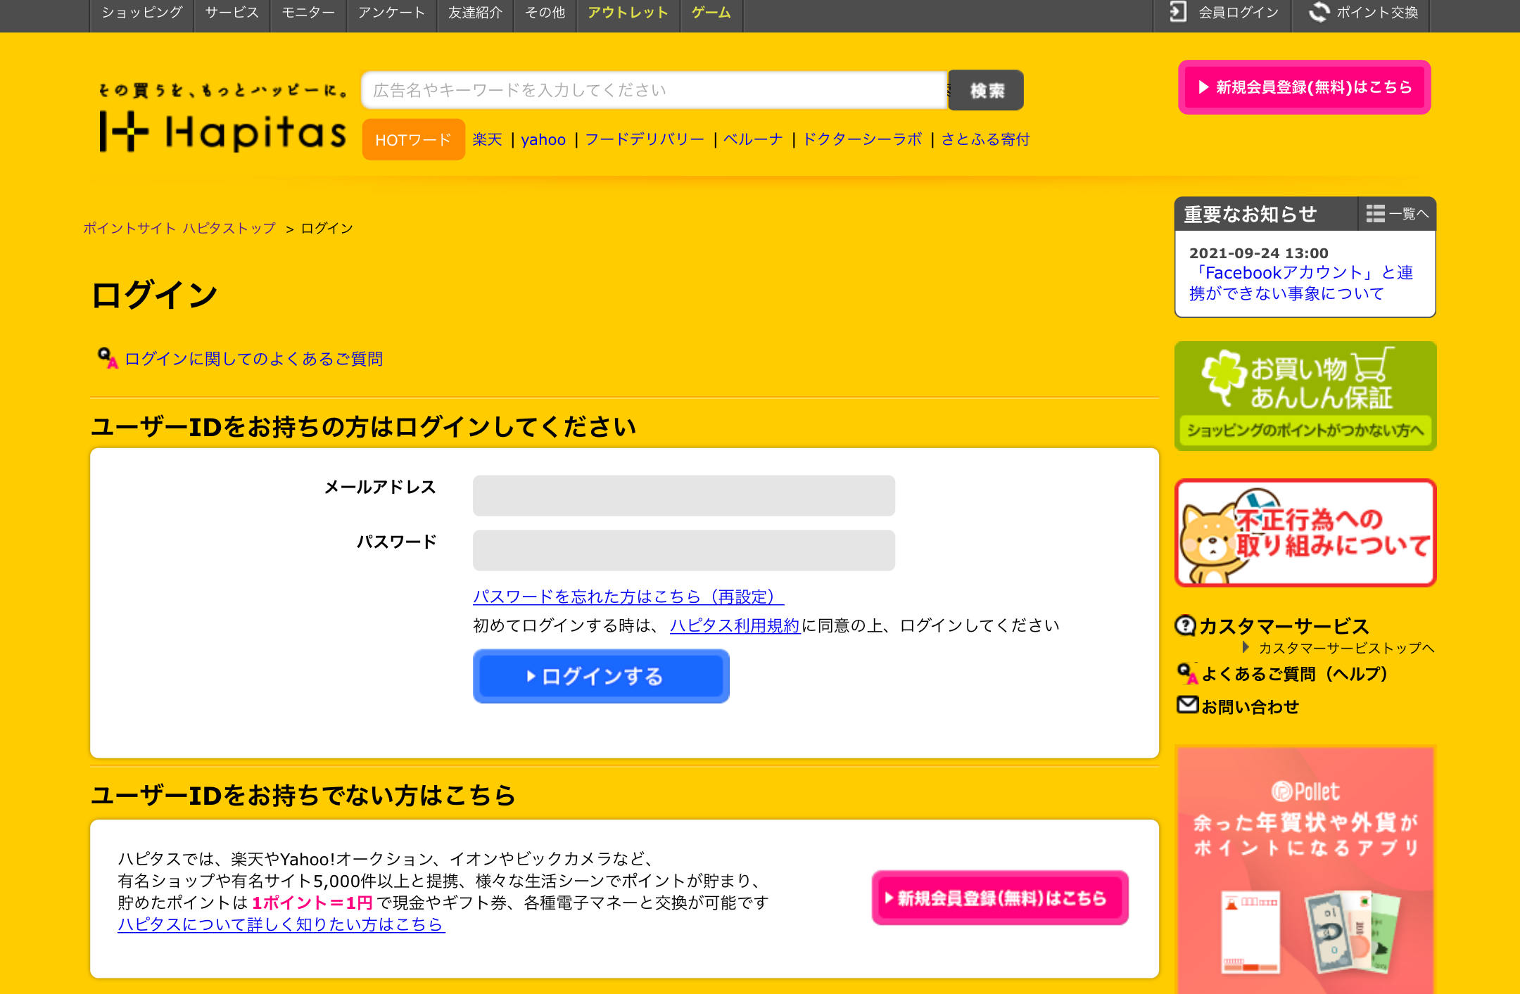The width and height of the screenshot is (1520, 994).
Task: Open the アウトレット menu item
Action: coord(628,13)
